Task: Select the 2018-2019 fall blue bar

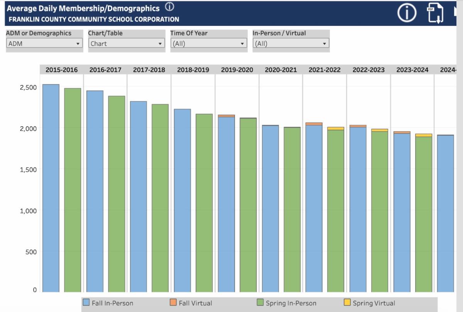Action: click(182, 200)
